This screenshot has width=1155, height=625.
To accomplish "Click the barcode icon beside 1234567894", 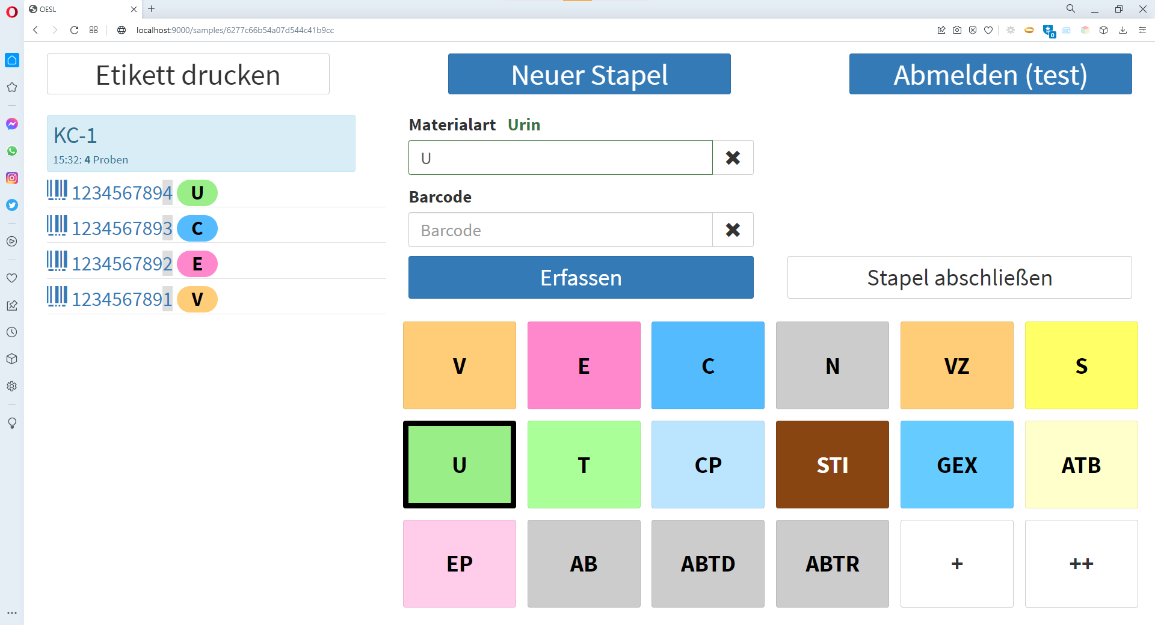I will point(57,191).
